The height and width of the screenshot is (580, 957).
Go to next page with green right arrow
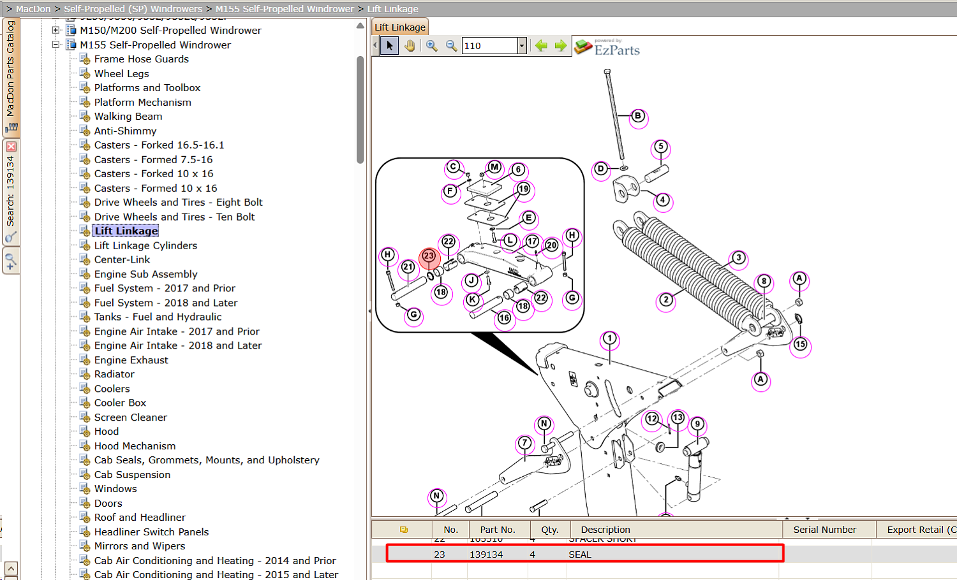(x=561, y=46)
